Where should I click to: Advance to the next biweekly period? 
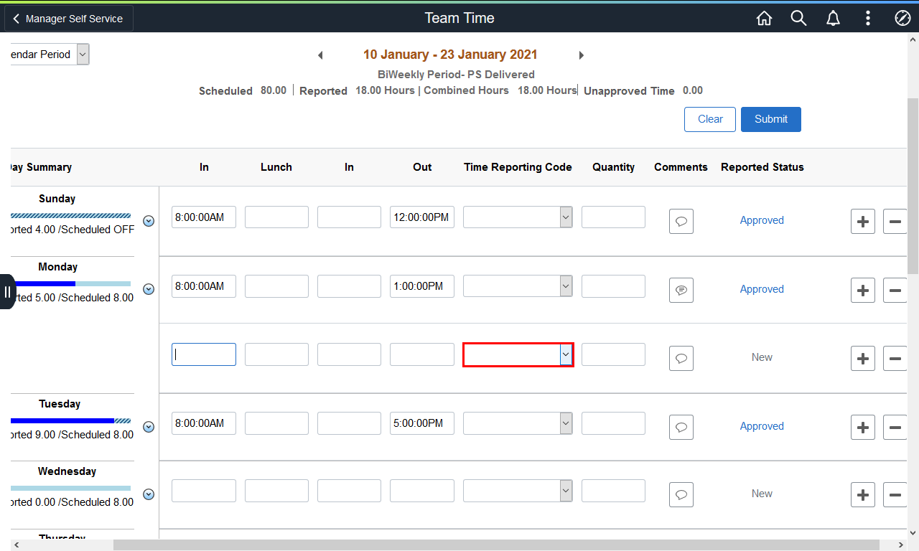click(582, 55)
